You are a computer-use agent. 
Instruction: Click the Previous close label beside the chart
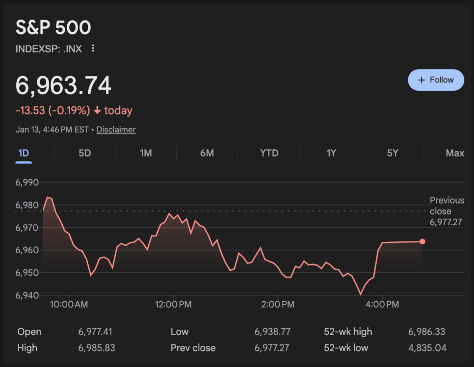click(x=447, y=205)
